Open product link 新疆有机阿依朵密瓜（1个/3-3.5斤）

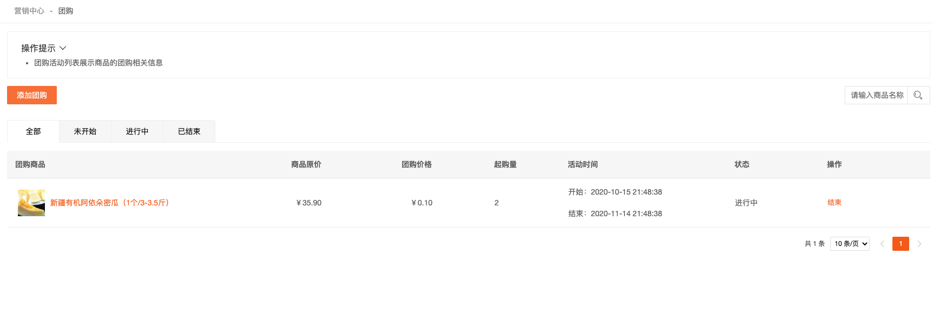[111, 203]
